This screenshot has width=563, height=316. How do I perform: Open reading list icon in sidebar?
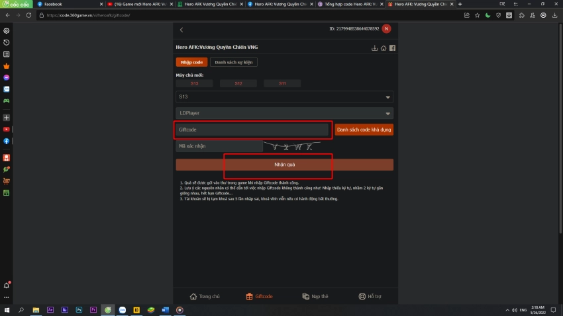[7, 54]
